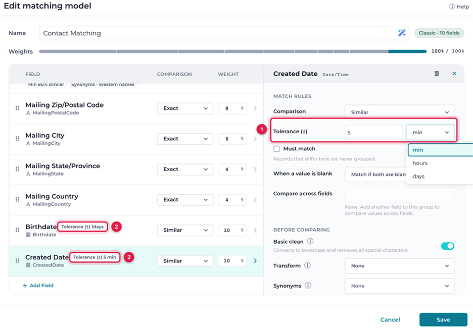Open Birthdate details chevron
Viewport: 473px width, 330px height.
point(255,230)
